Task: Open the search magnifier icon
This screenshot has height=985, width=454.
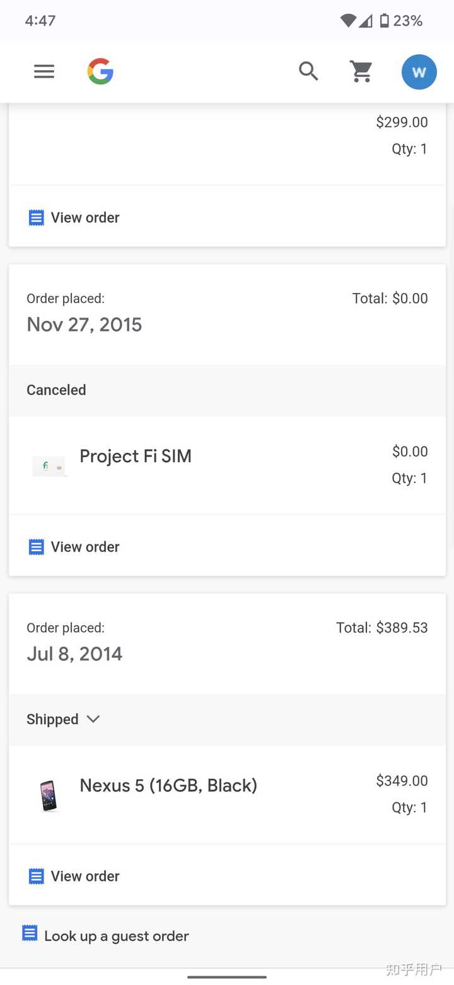Action: tap(308, 71)
